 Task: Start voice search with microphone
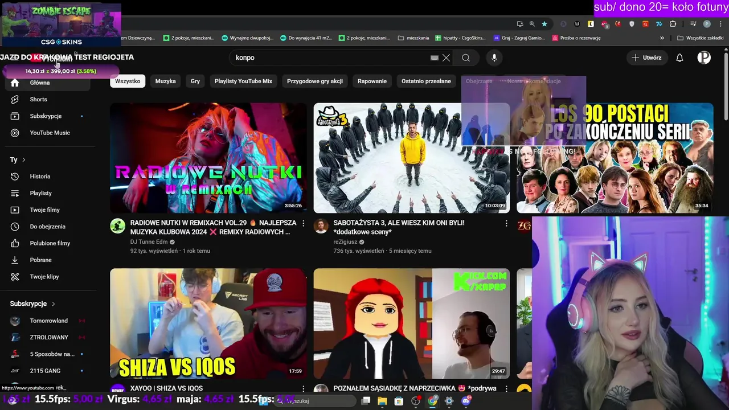[x=494, y=58]
